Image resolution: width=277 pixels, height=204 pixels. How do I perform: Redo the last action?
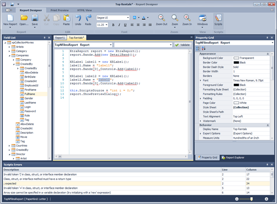click(88, 18)
